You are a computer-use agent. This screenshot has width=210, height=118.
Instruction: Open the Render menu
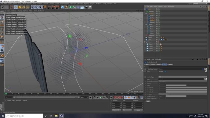tap(52, 4)
